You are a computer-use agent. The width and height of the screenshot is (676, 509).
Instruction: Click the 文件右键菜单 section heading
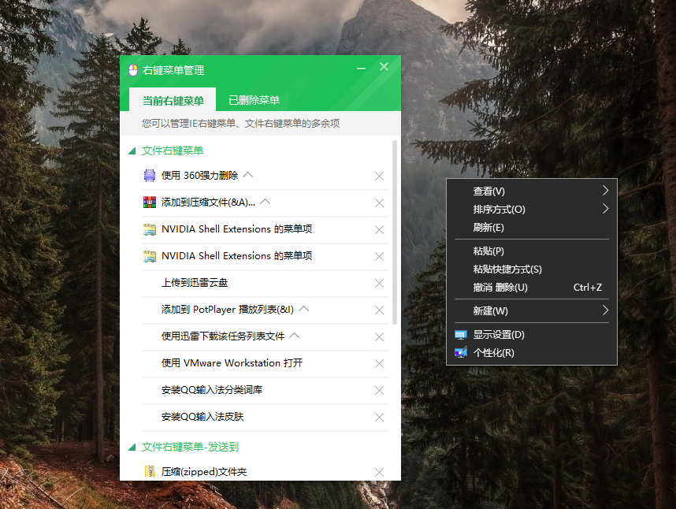[x=173, y=150]
